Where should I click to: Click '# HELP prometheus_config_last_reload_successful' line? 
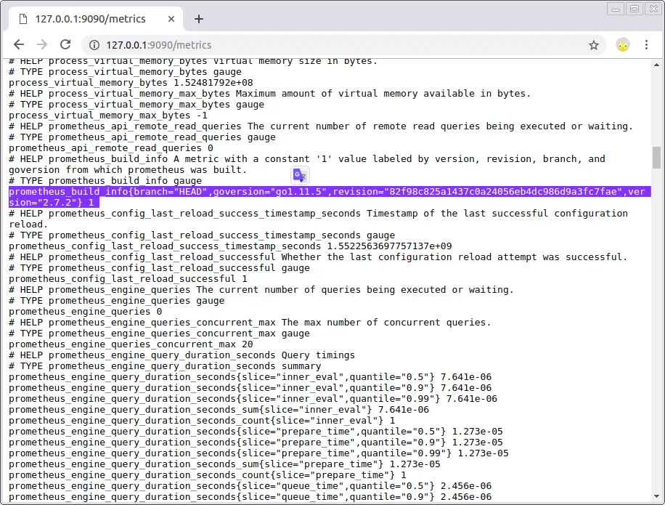318,257
